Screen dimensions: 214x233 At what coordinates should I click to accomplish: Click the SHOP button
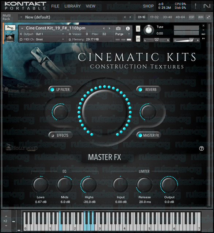[148, 6]
